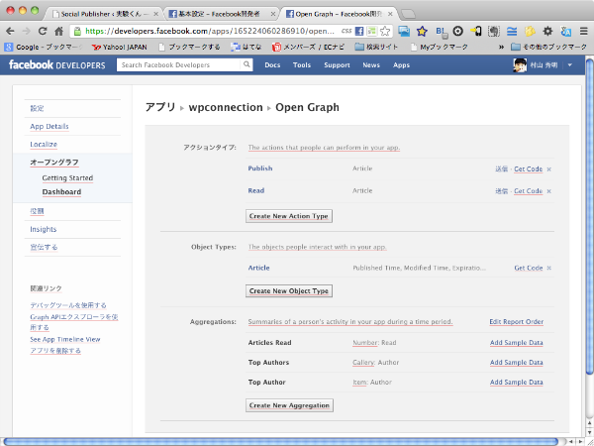
Task: Select オープングラフ in sidebar
Action: [54, 163]
